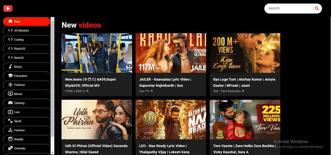Go to the Gaming category
The width and height of the screenshot is (331, 155).
coord(27,103)
